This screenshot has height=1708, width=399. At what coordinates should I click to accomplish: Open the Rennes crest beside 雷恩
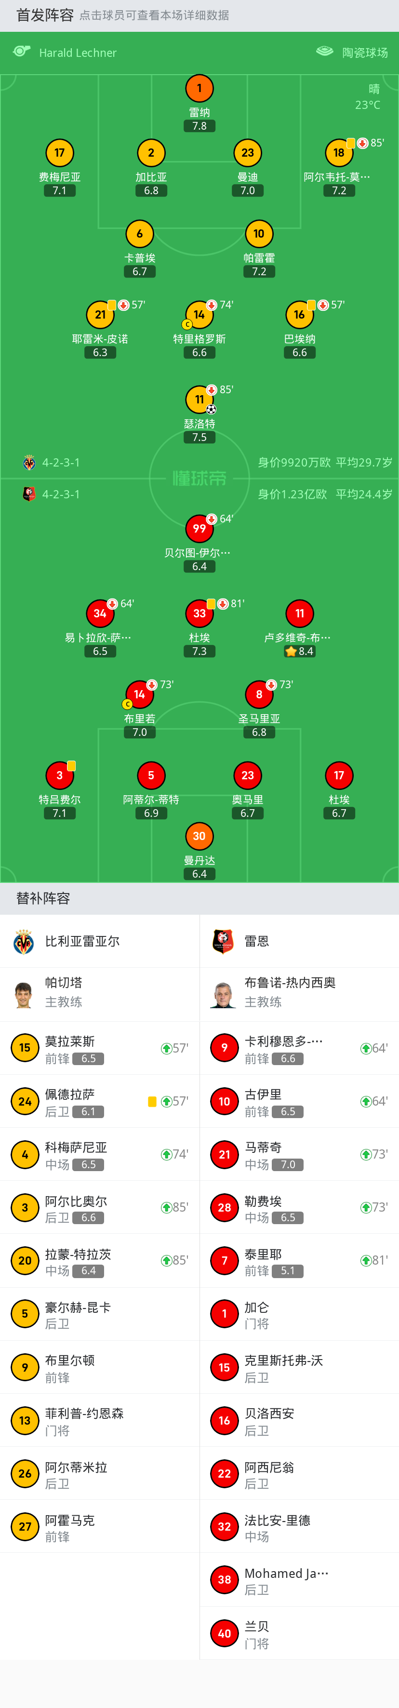pyautogui.click(x=224, y=942)
